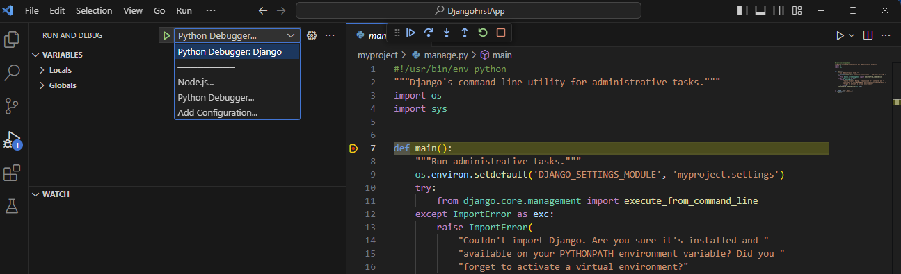Viewport: 901px width, 274px height.
Task: Show more menus via ellipsis
Action: click(x=212, y=11)
